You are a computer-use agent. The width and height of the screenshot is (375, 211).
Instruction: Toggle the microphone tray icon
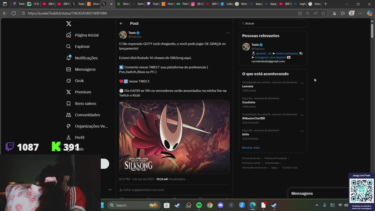click(325, 205)
